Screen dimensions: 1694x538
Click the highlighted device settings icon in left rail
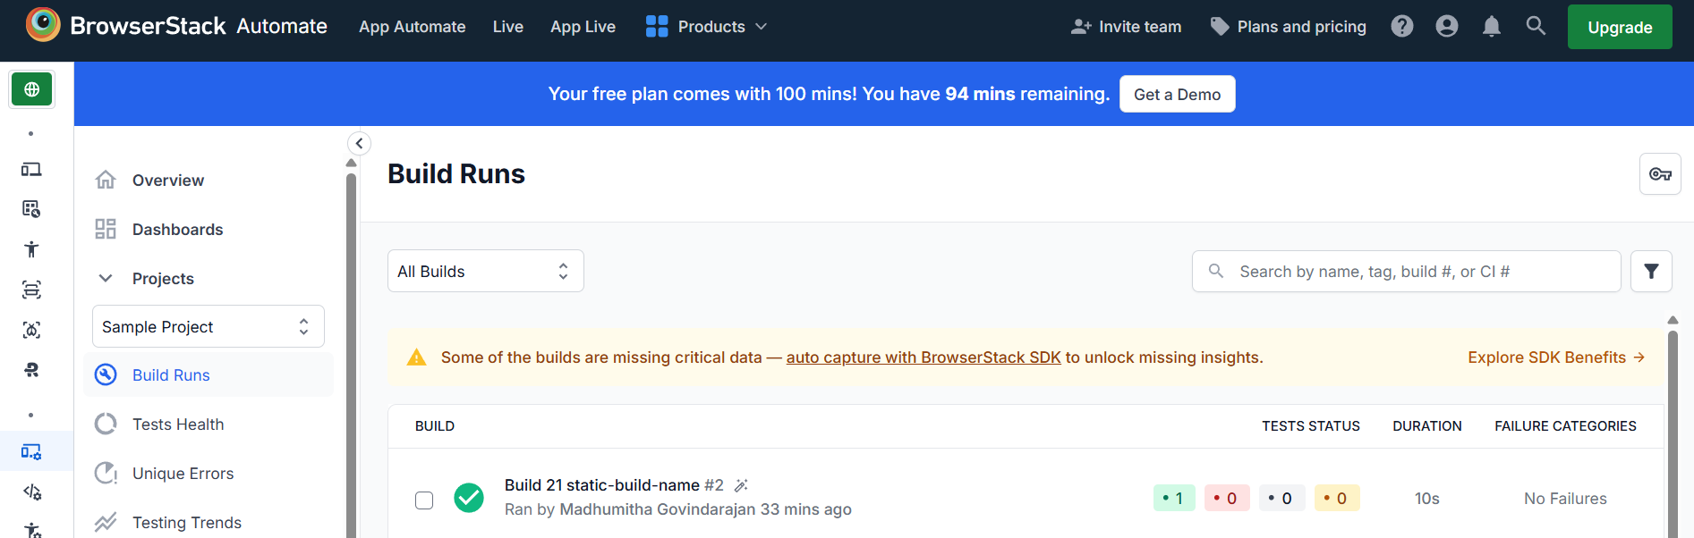(31, 451)
